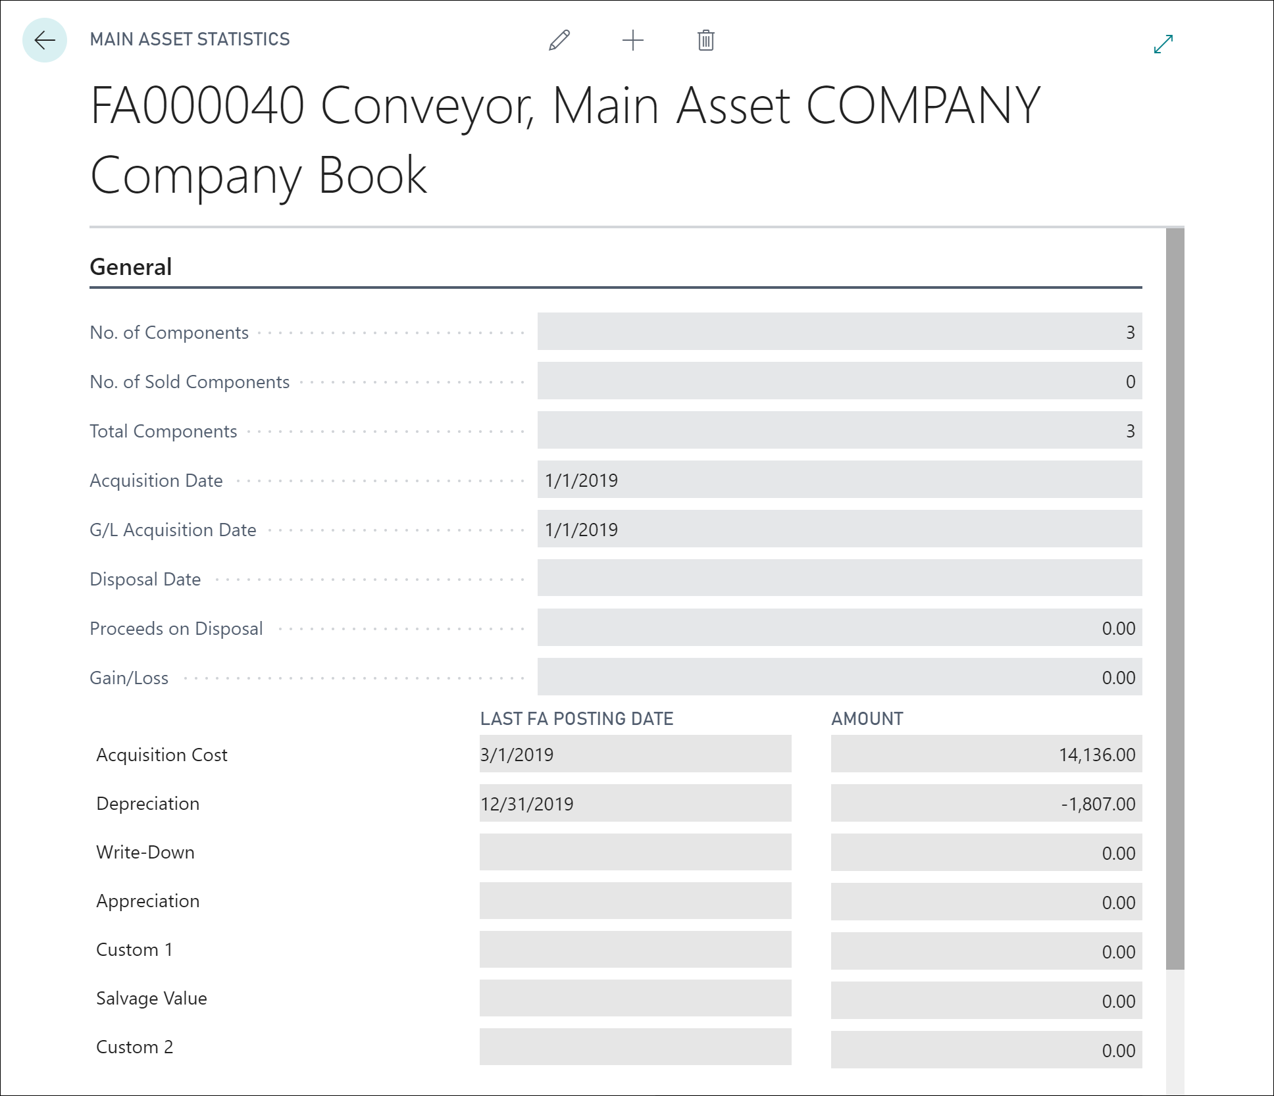Click the G/L Acquisition Date field

click(x=840, y=529)
